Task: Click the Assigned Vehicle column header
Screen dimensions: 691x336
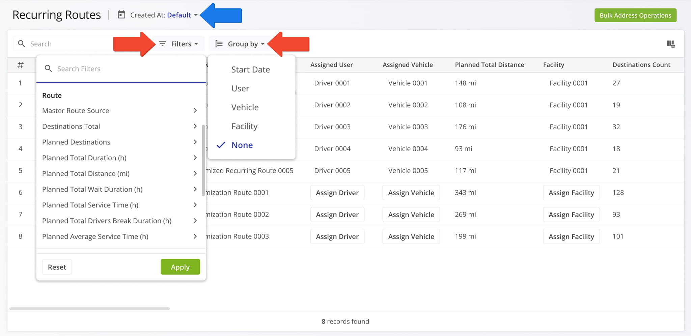Action: (x=408, y=65)
